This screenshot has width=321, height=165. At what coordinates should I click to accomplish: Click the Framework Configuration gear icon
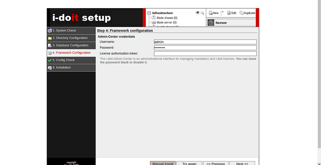coord(50,53)
